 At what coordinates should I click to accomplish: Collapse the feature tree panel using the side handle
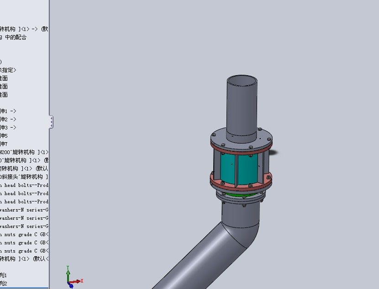pyautogui.click(x=51, y=122)
